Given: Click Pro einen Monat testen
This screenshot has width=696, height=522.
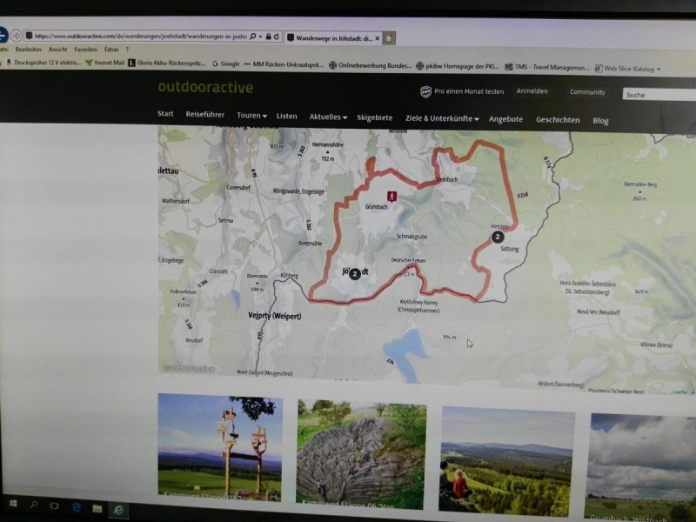Looking at the screenshot, I should [469, 91].
